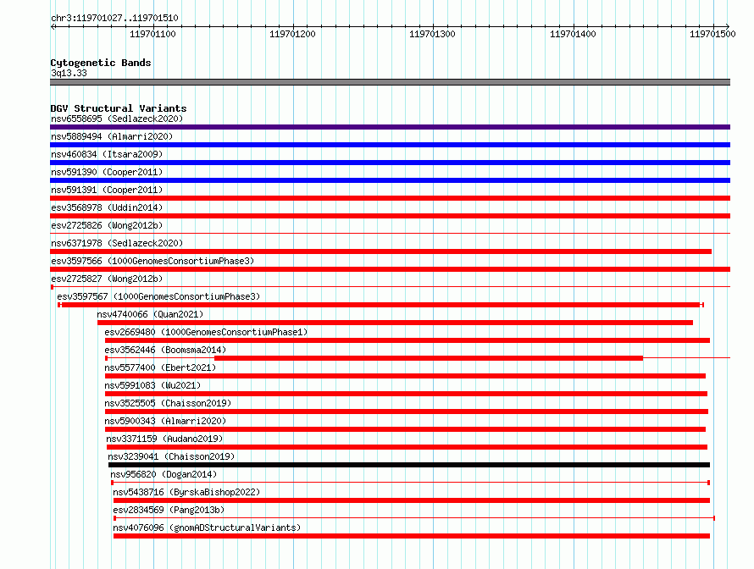
Task: Click the esv2725826 (Wong2012b) label
Action: pos(107,225)
